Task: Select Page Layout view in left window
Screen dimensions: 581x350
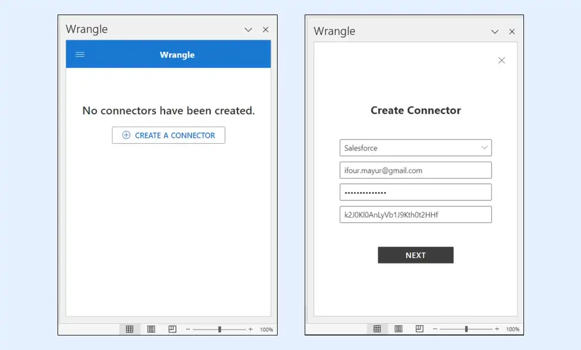Action: pos(151,329)
